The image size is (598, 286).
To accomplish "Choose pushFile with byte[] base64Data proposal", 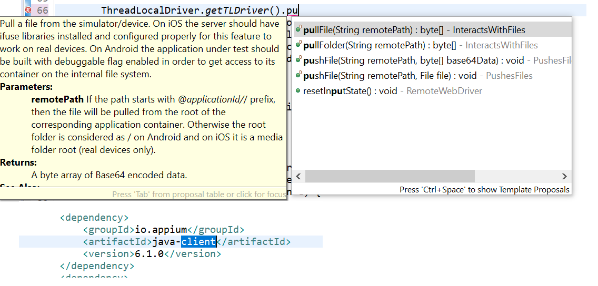I will (x=433, y=60).
